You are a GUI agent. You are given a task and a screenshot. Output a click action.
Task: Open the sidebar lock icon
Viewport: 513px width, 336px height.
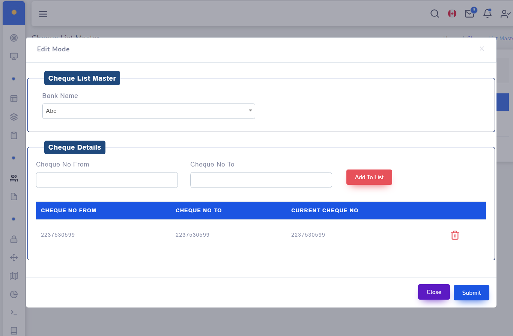coord(14,239)
